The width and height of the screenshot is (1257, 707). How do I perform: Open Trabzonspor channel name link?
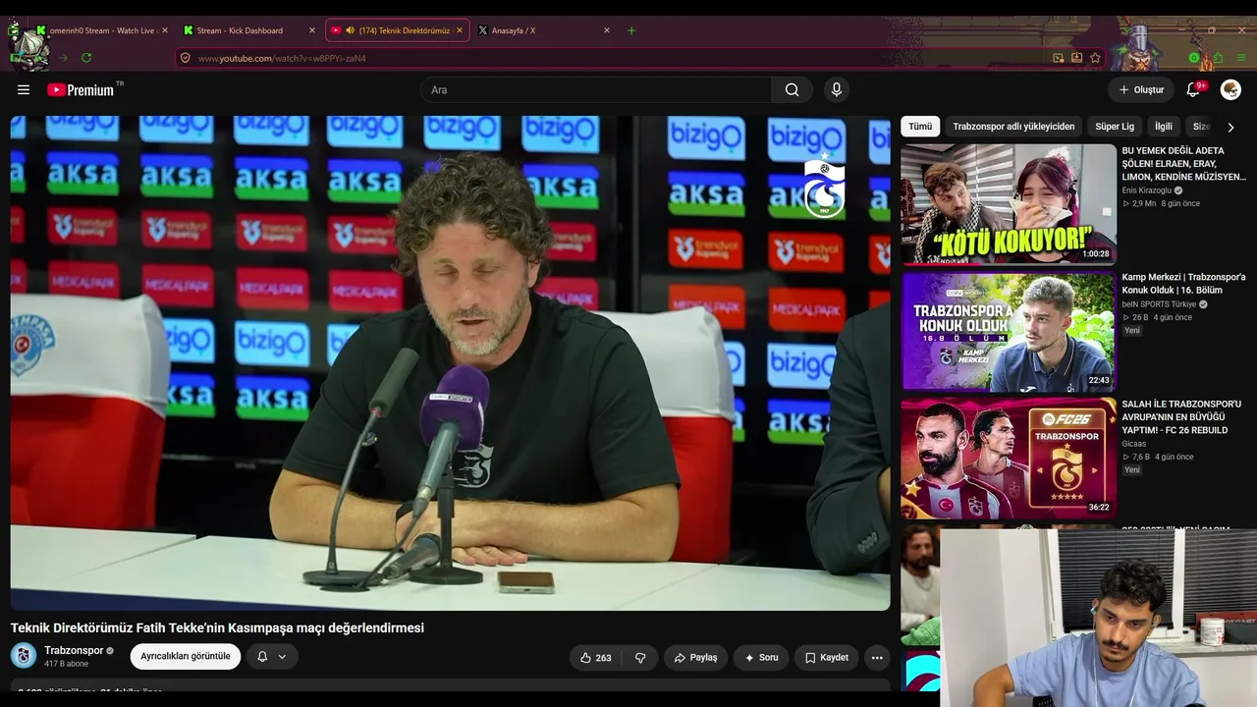(74, 650)
